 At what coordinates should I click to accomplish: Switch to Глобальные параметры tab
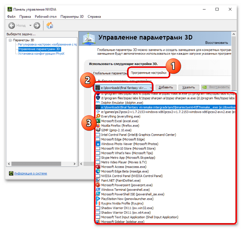coord(110,73)
